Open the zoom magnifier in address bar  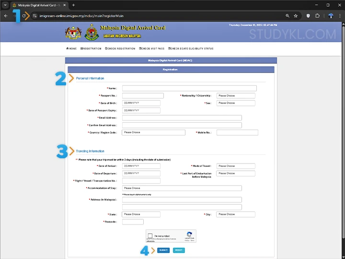coord(287,16)
